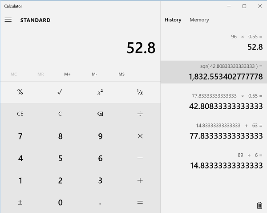
Task: Click the STANDARD mode title
Action: pyautogui.click(x=35, y=20)
